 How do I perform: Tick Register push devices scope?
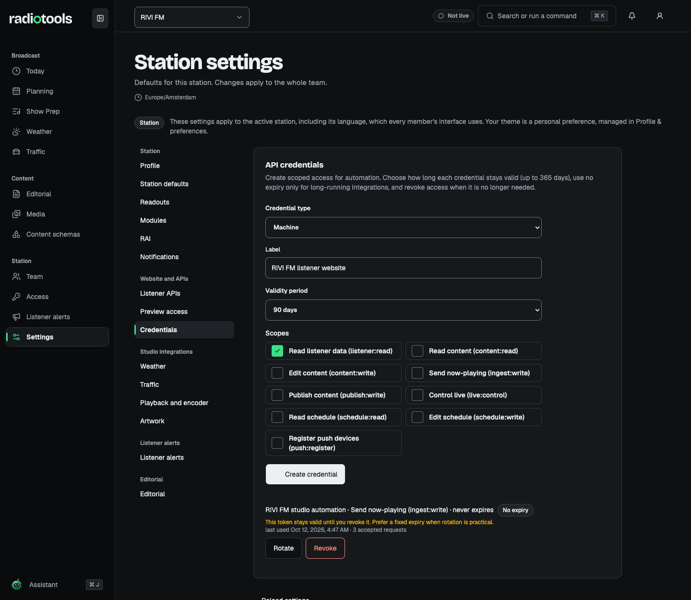coord(277,443)
